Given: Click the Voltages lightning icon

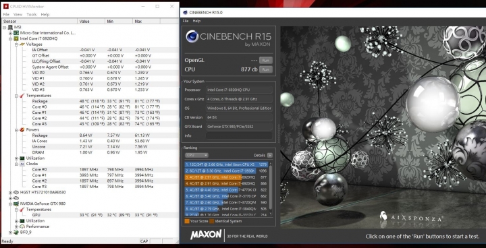Looking at the screenshot, I should pos(22,44).
